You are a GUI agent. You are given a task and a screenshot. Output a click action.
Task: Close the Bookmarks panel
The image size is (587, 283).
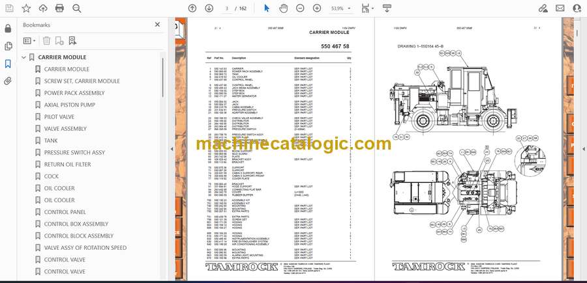click(157, 24)
